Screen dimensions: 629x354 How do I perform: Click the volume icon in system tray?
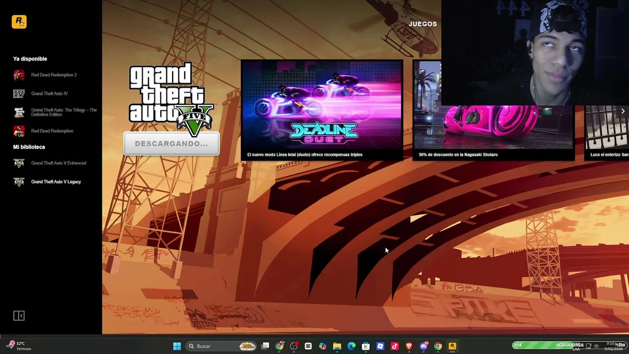tap(596, 346)
